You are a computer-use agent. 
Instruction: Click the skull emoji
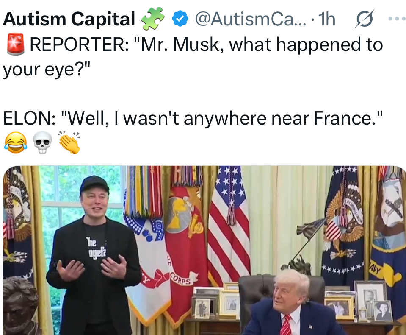(42, 142)
